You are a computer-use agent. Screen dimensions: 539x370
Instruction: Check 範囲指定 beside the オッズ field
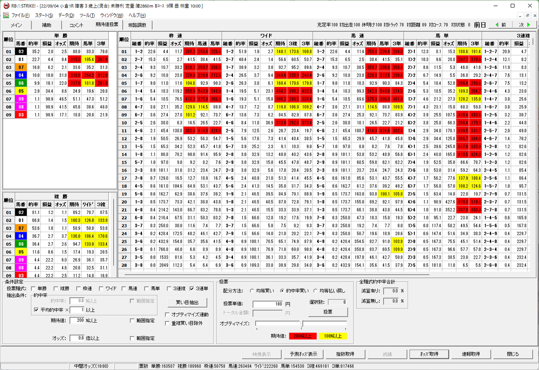(132, 338)
